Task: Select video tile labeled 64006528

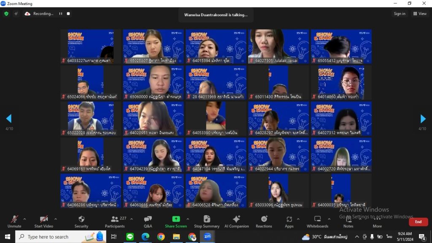Action: point(216,191)
